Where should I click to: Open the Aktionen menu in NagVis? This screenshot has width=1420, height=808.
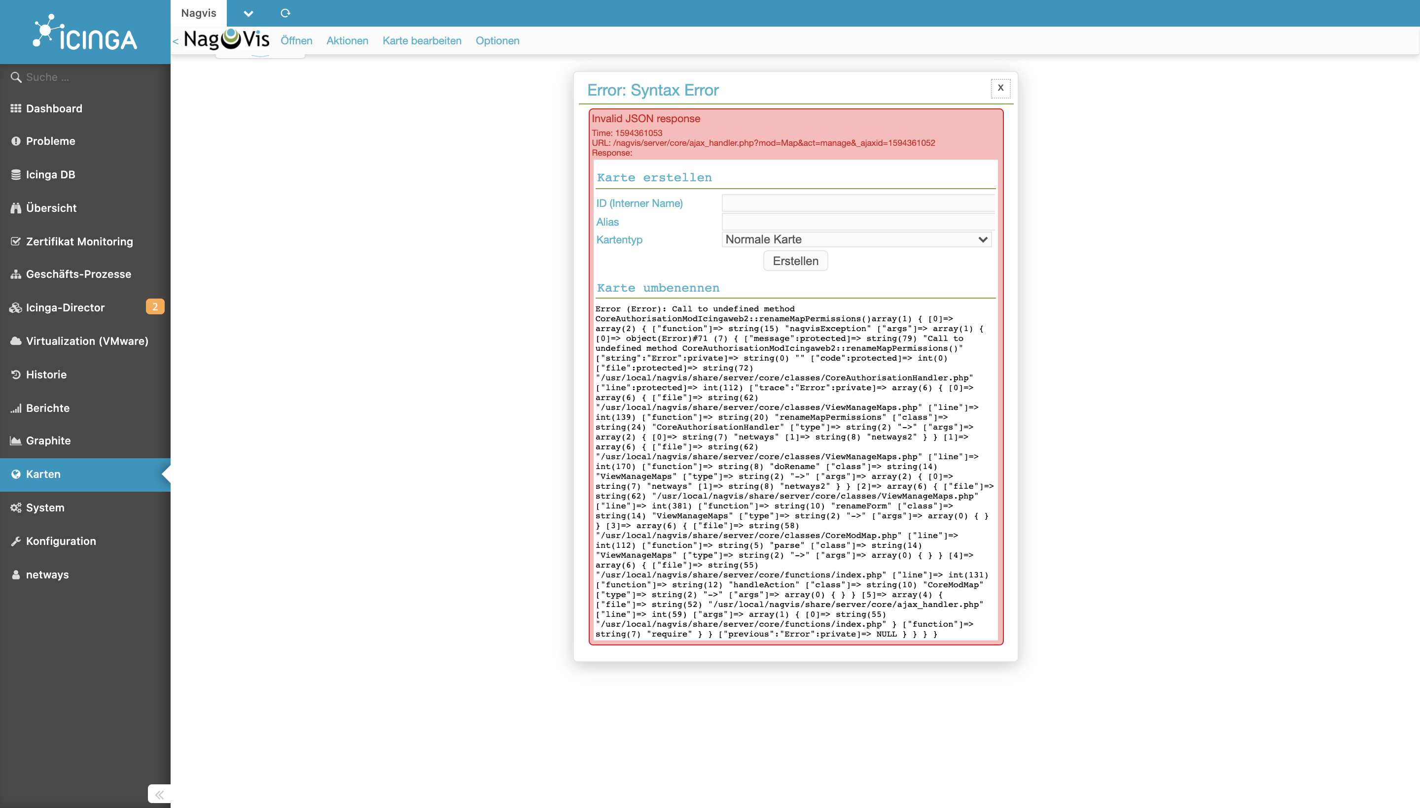click(347, 40)
